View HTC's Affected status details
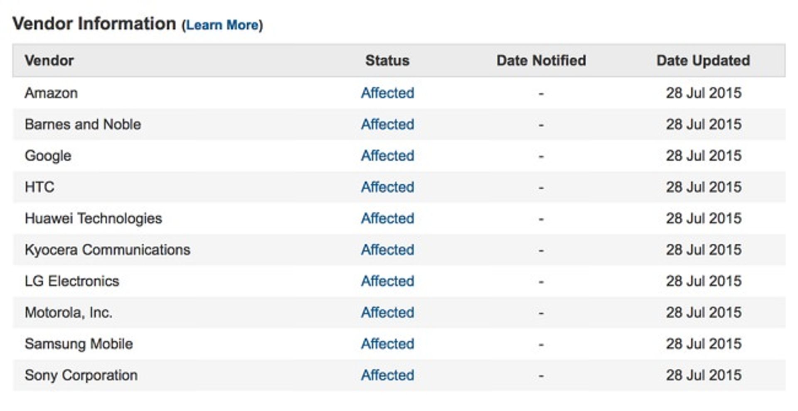This screenshot has height=411, width=798. (387, 187)
